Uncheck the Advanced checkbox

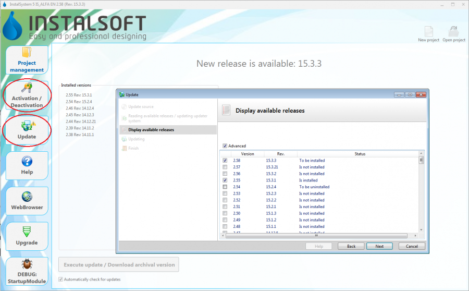point(225,146)
